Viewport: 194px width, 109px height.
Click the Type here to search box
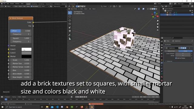tap(22, 107)
